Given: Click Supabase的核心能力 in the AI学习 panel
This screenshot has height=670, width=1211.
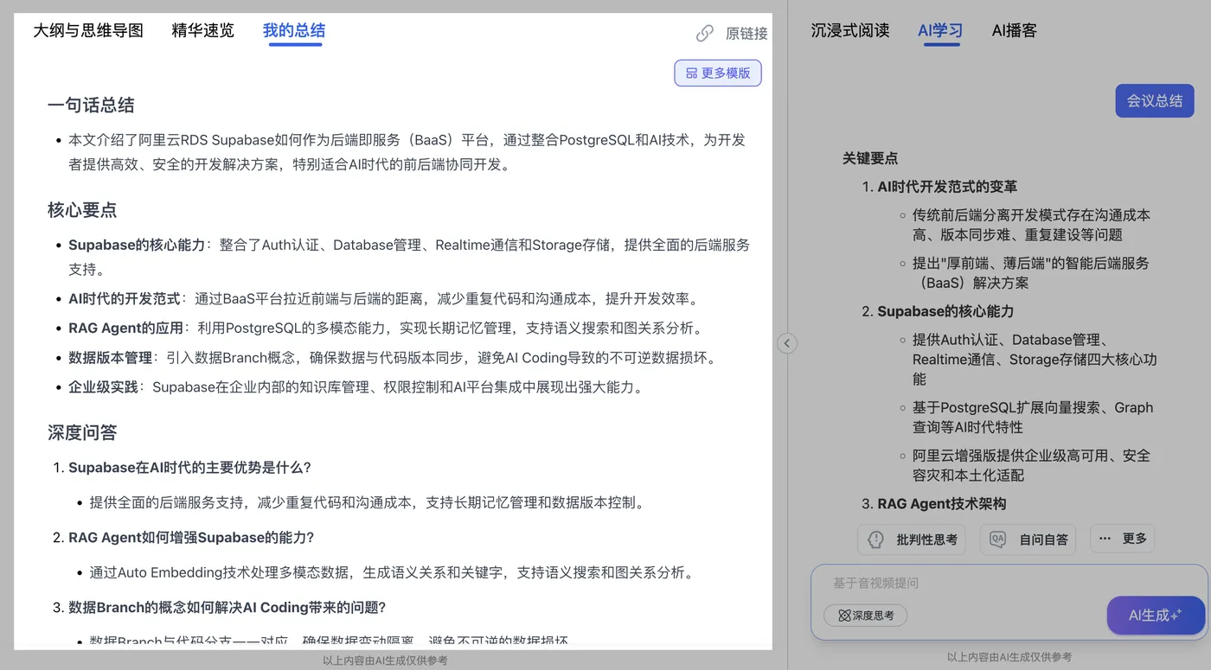Looking at the screenshot, I should click(x=945, y=311).
